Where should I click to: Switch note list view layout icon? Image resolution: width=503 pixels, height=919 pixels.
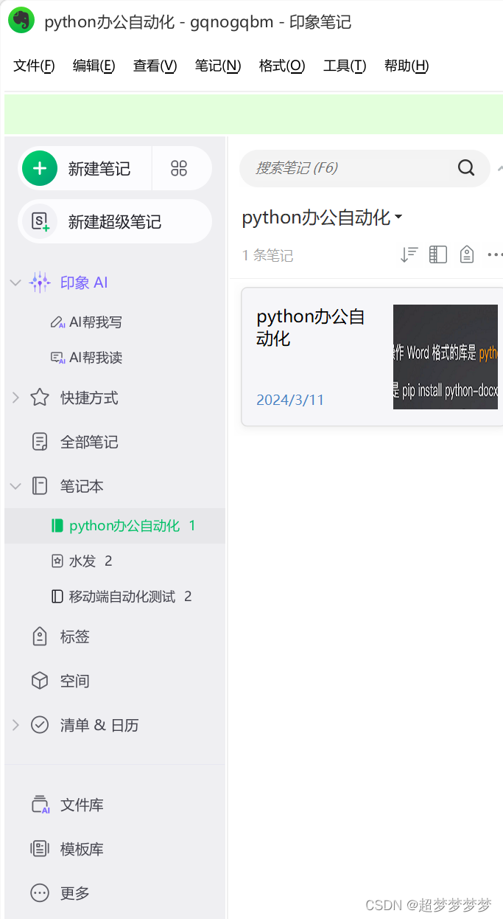click(x=438, y=255)
